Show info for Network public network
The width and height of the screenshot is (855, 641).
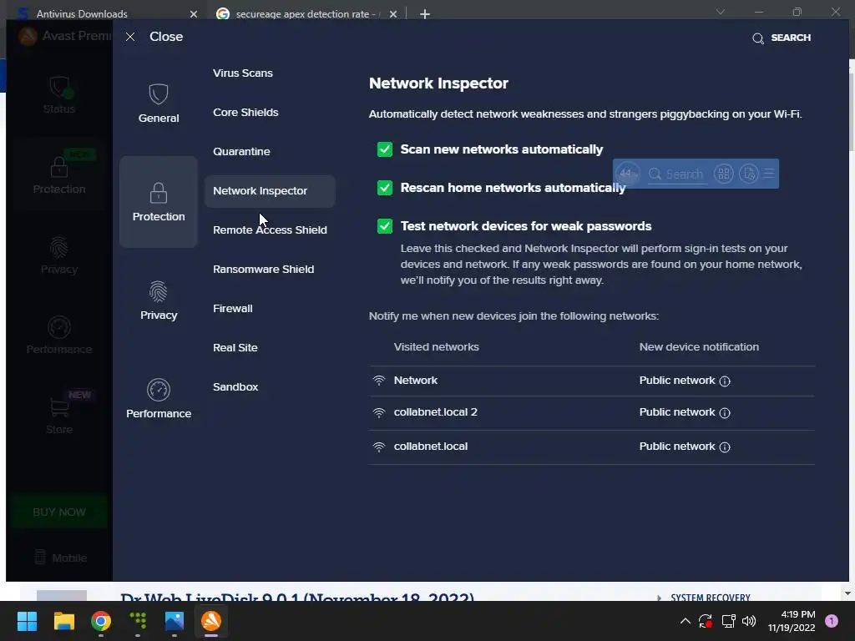pyautogui.click(x=725, y=381)
